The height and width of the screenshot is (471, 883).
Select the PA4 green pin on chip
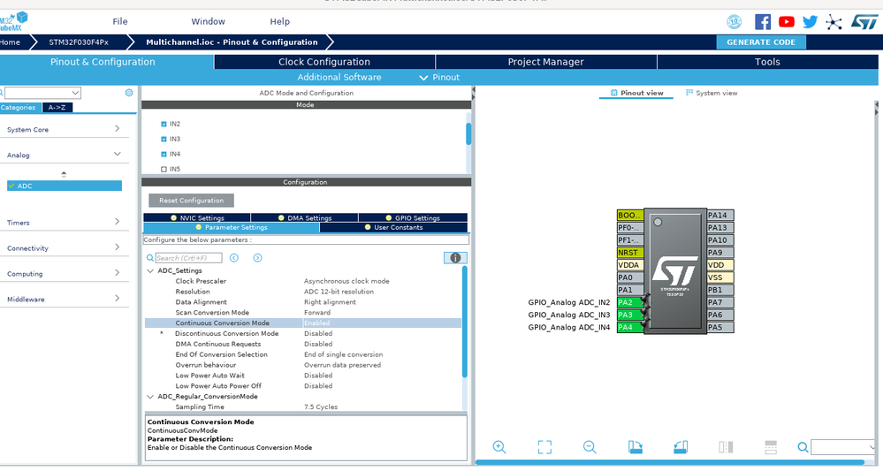pyautogui.click(x=629, y=327)
